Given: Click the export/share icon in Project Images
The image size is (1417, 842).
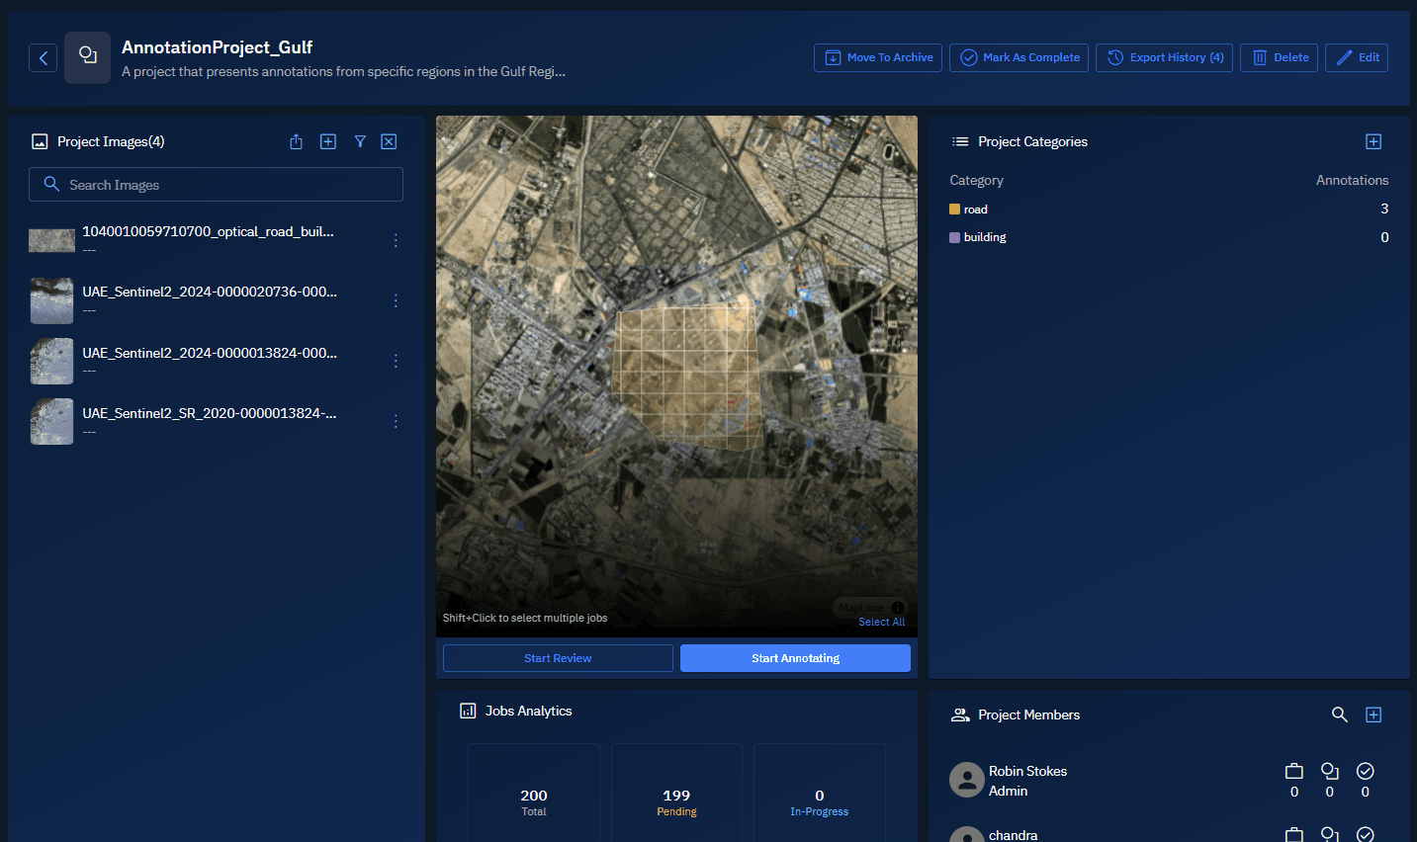Looking at the screenshot, I should click(296, 142).
